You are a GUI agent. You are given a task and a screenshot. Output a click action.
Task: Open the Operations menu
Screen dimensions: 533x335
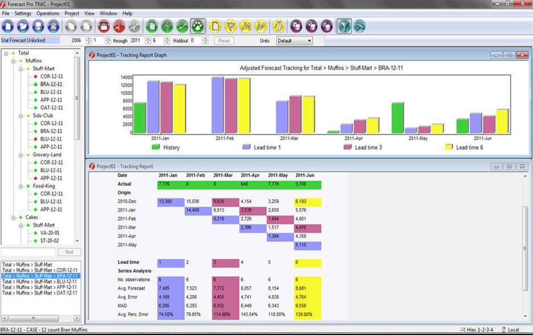47,13
